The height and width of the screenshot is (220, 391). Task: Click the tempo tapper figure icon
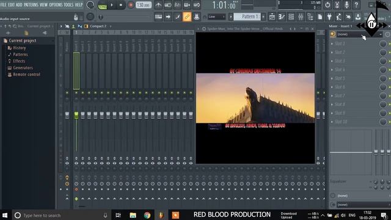338,16
